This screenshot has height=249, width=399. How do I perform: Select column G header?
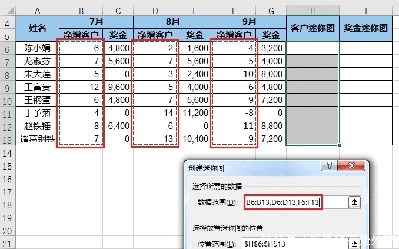(x=271, y=11)
